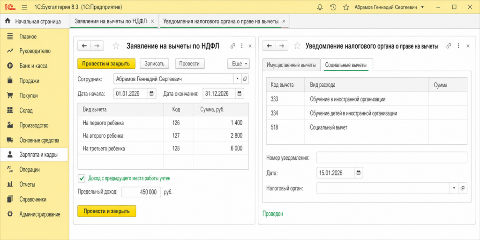Expand Налоговый орган dropdown list
This screenshot has height=240, width=480.
(454, 188)
